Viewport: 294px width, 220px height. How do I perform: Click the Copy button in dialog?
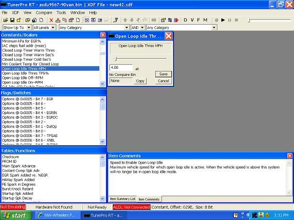click(x=140, y=81)
